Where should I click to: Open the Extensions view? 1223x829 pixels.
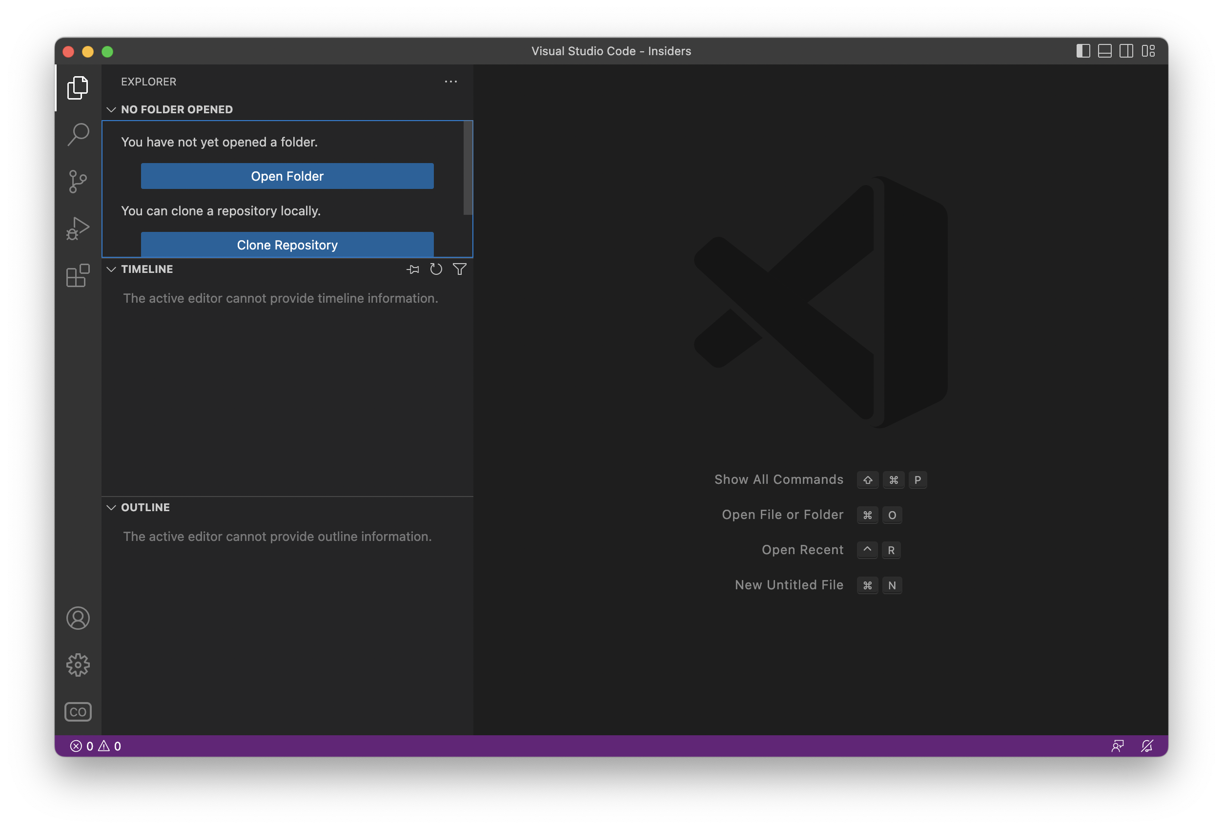click(x=78, y=275)
